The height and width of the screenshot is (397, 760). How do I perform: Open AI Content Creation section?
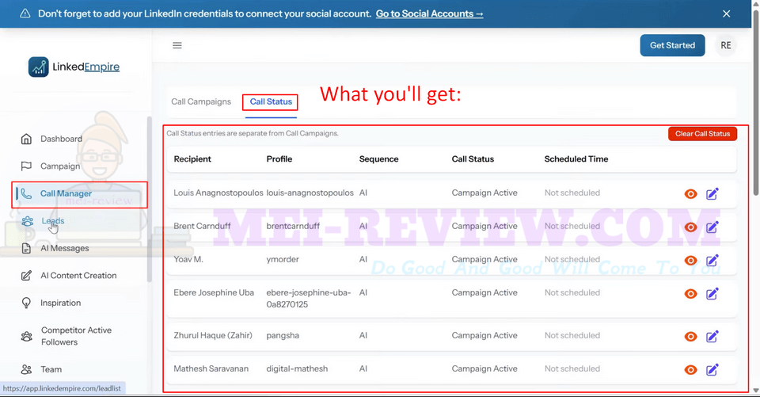click(x=78, y=275)
